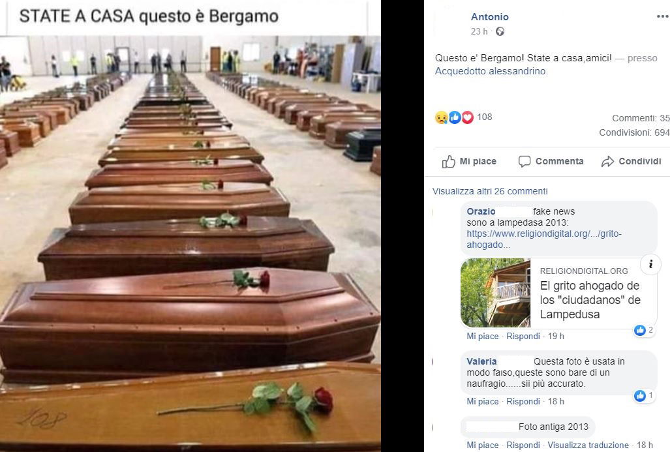670x452 pixels.
Task: Click the sad face reaction icon
Action: coord(442,117)
